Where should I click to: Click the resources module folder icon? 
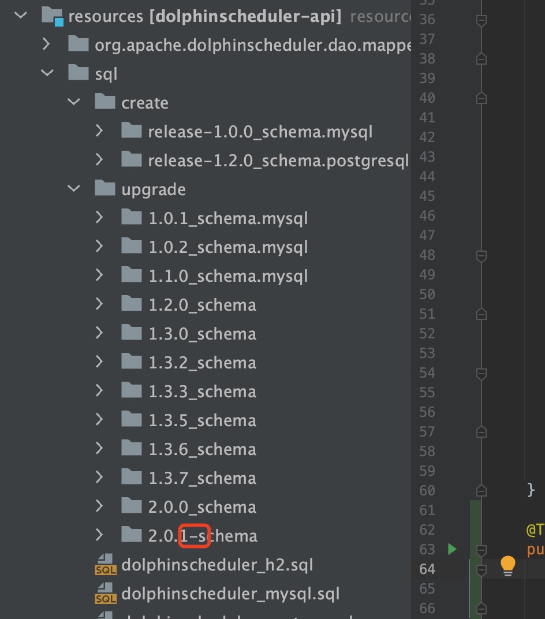coord(53,17)
